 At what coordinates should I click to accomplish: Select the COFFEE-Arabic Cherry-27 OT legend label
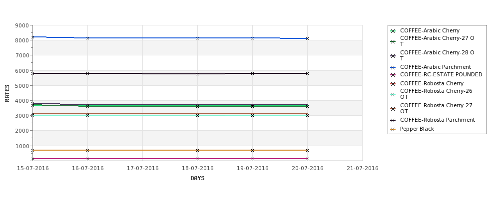tap(437, 41)
